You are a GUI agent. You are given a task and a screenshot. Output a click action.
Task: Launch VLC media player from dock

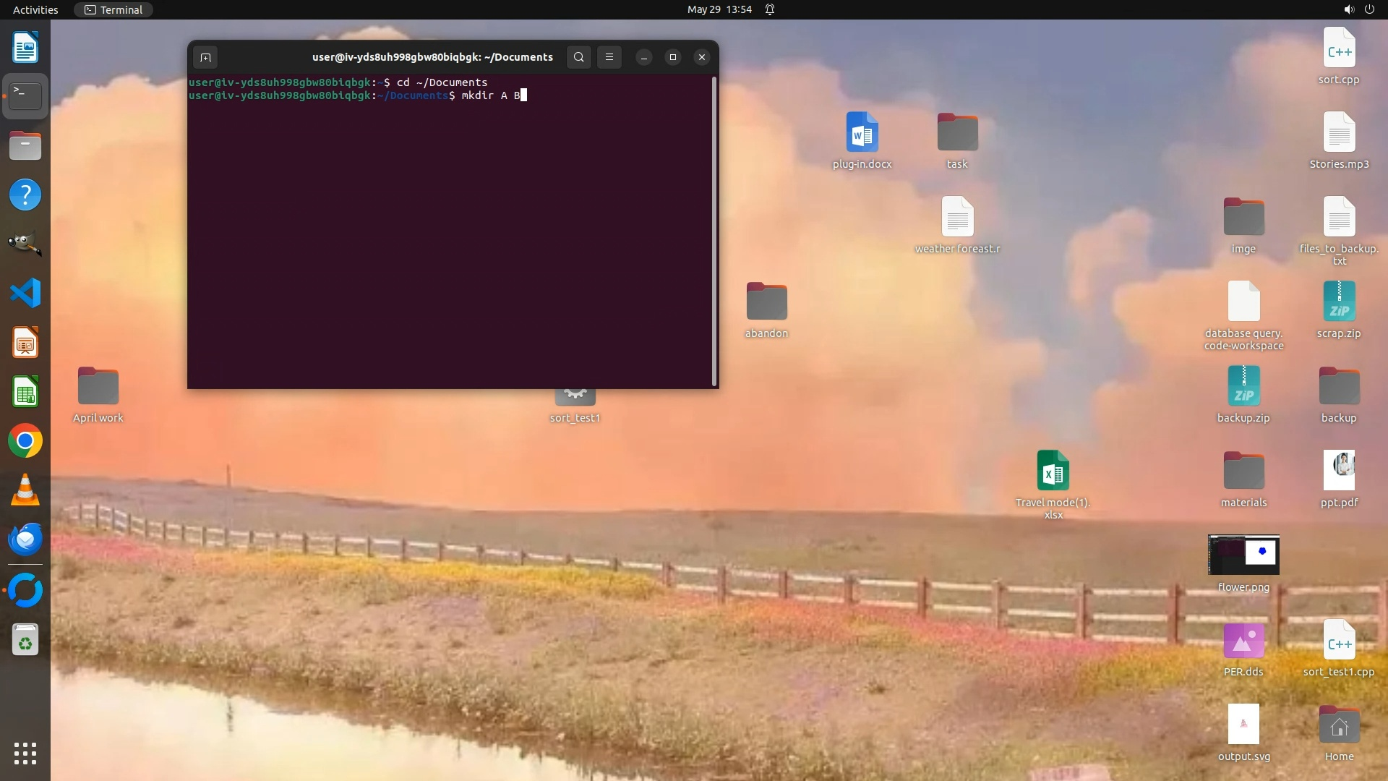25,490
